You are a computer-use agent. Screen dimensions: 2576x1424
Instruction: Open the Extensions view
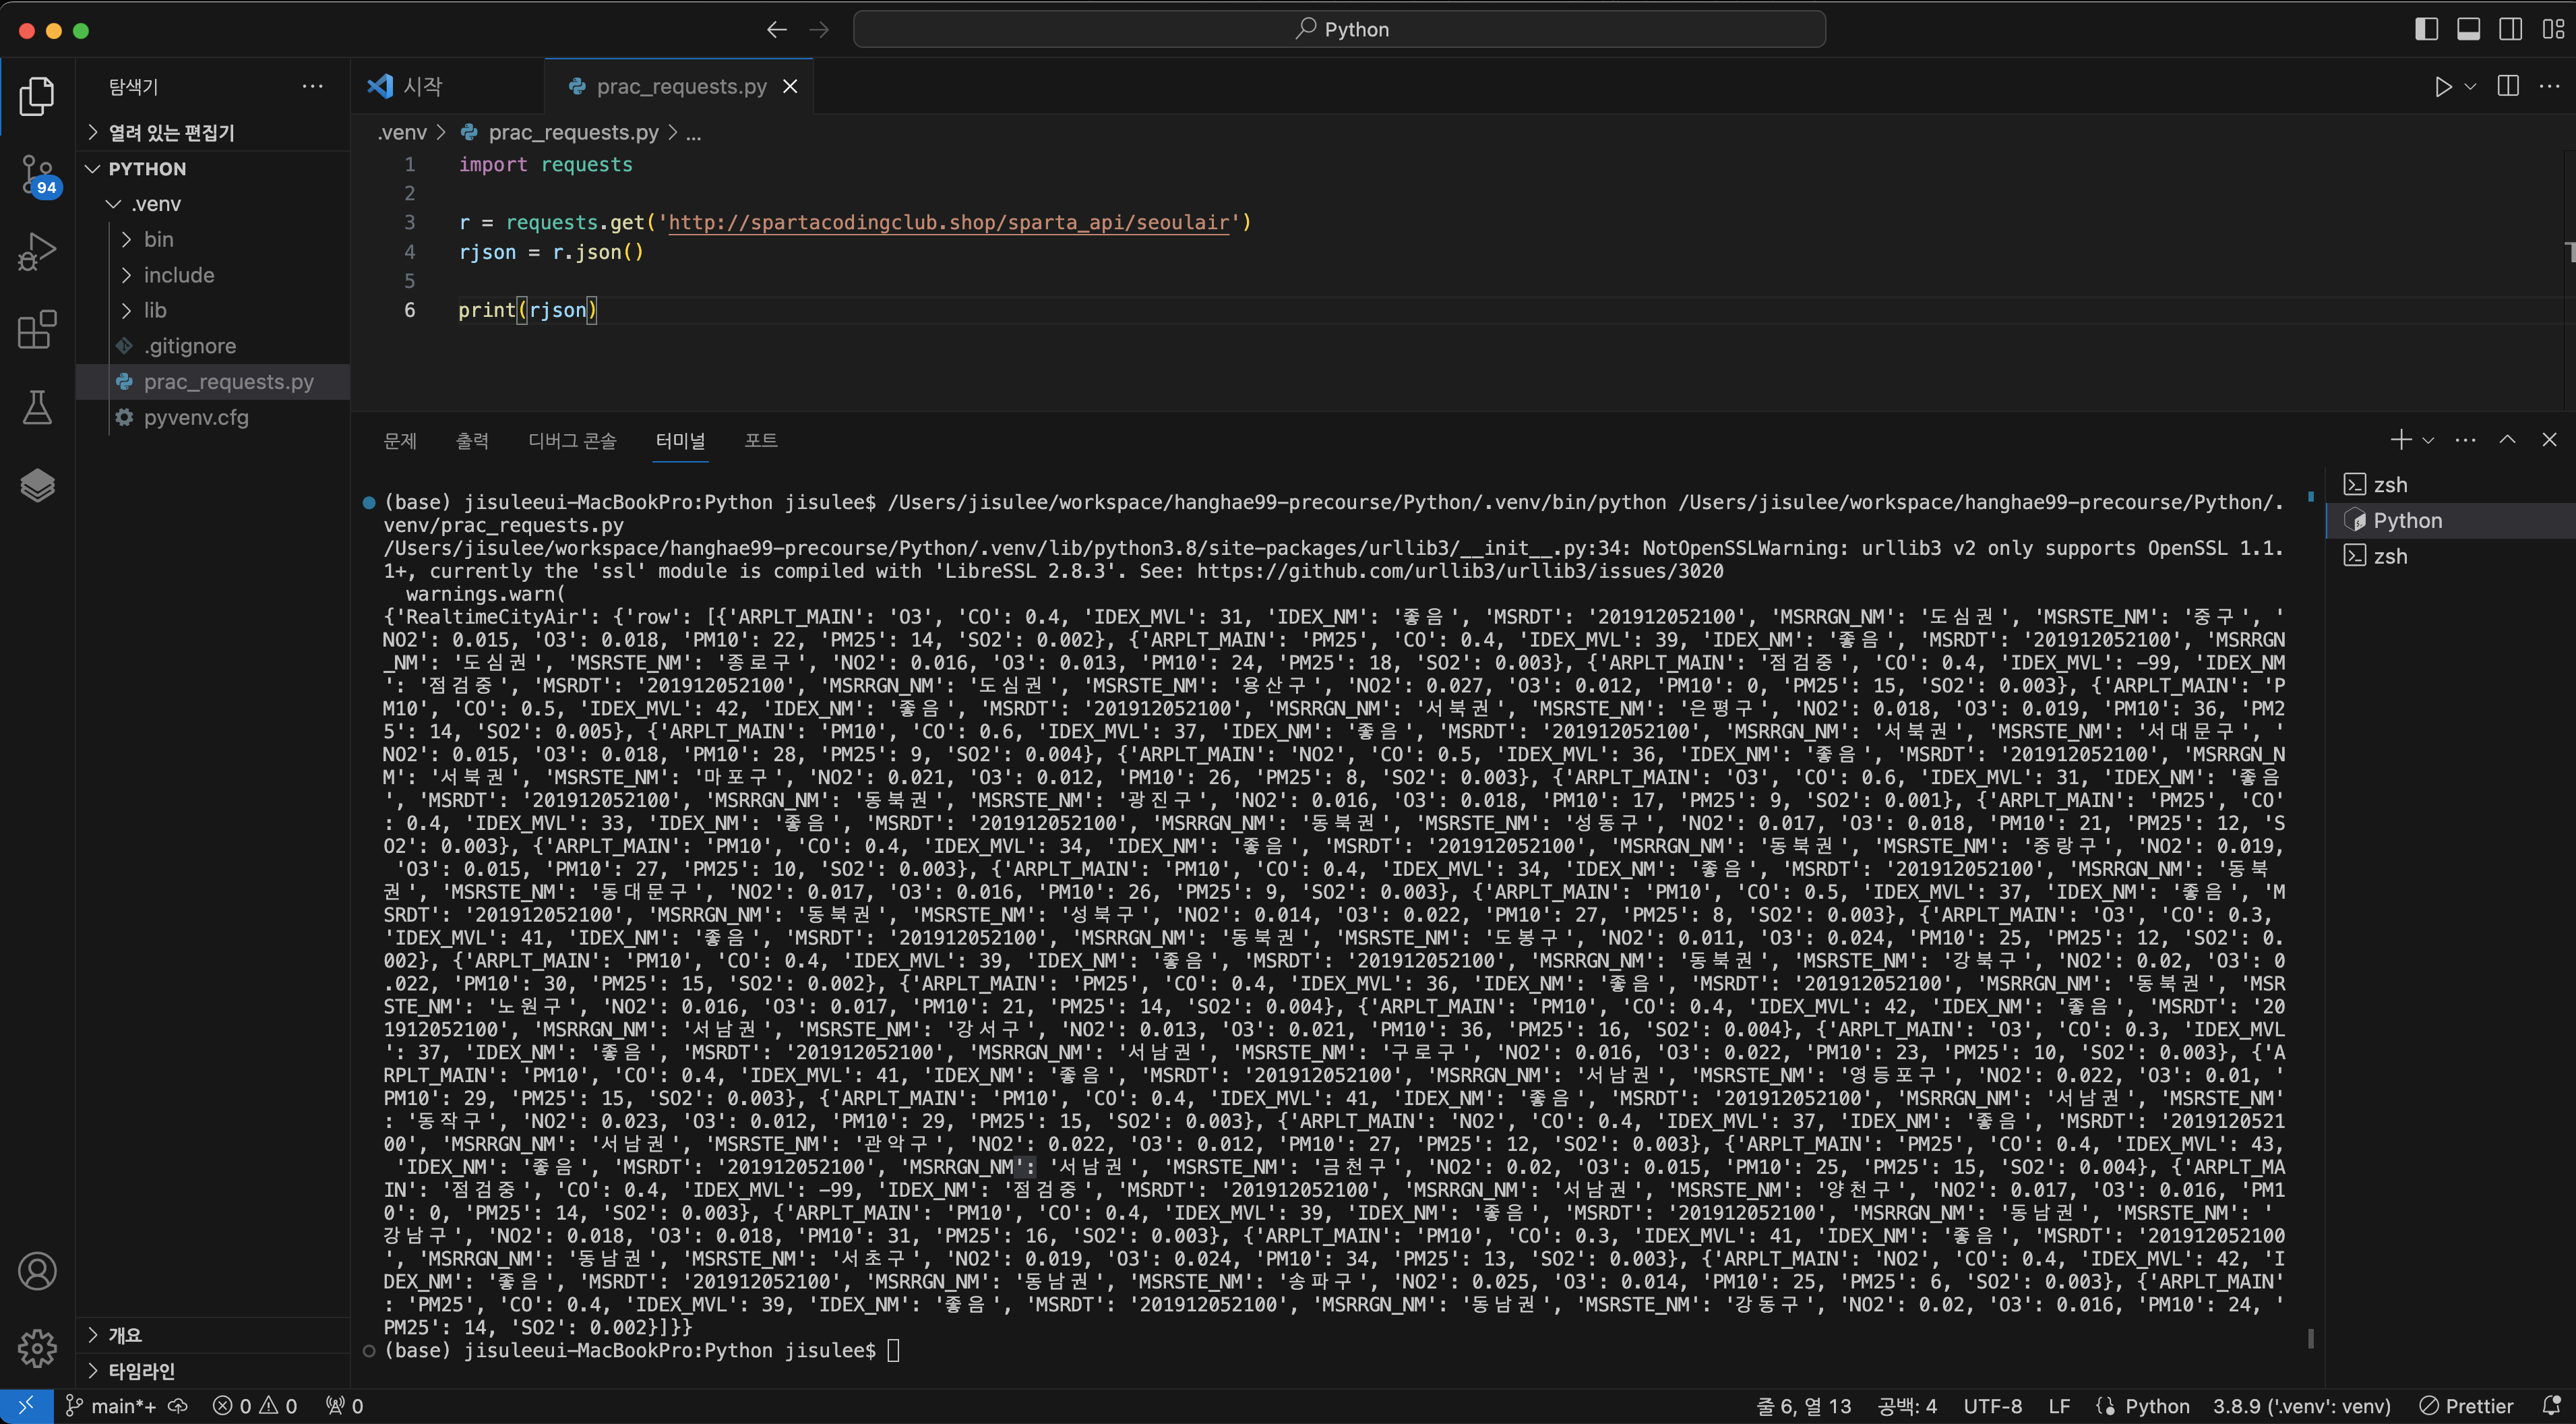point(37,329)
